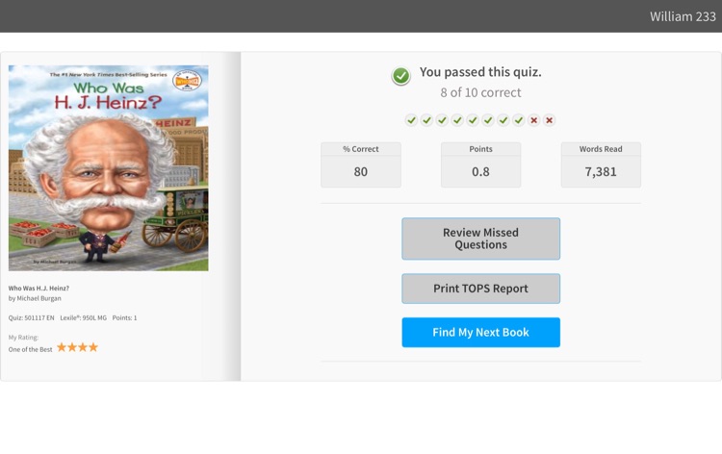722x454 pixels.
Task: Click the green quiz passed checkmark icon
Action: click(x=400, y=76)
